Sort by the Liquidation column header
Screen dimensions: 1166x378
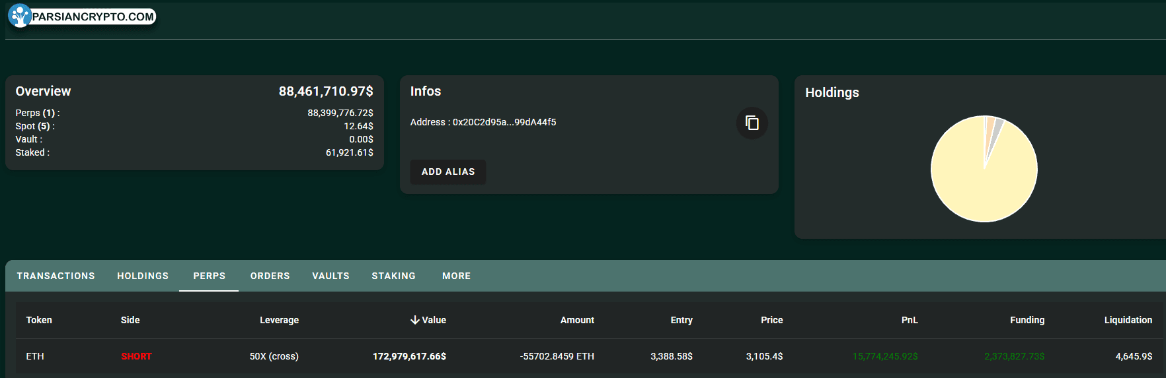1128,320
